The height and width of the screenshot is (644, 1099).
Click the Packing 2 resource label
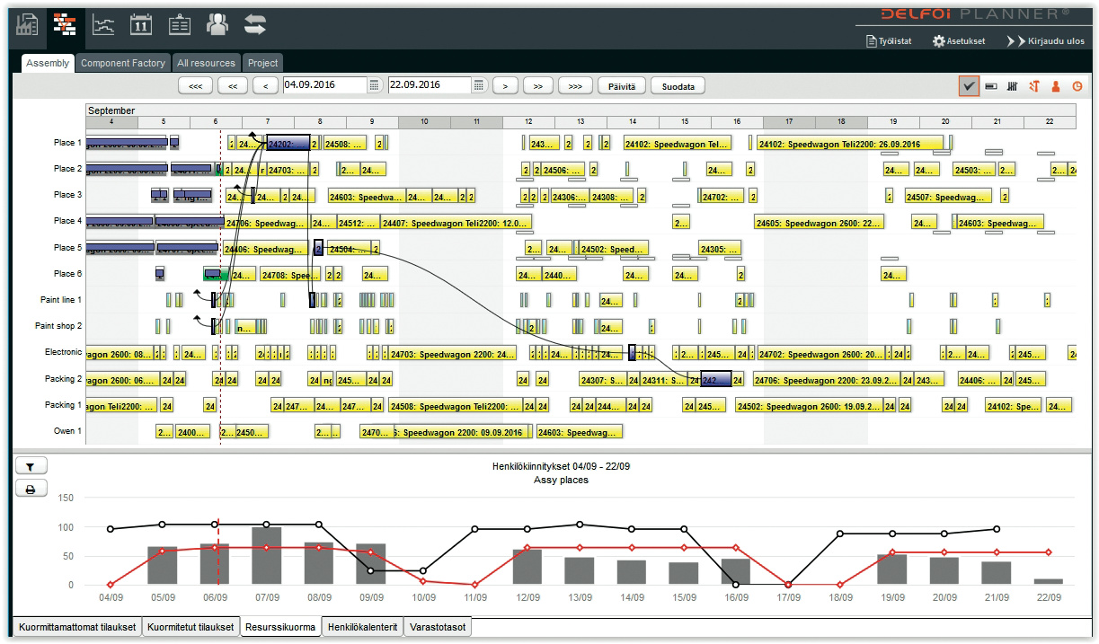(64, 379)
